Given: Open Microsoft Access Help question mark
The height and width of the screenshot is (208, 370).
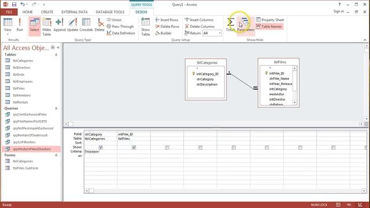Looking at the screenshot, I should (x=339, y=4).
